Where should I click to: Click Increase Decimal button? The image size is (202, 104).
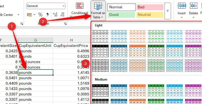click(x=55, y=15)
